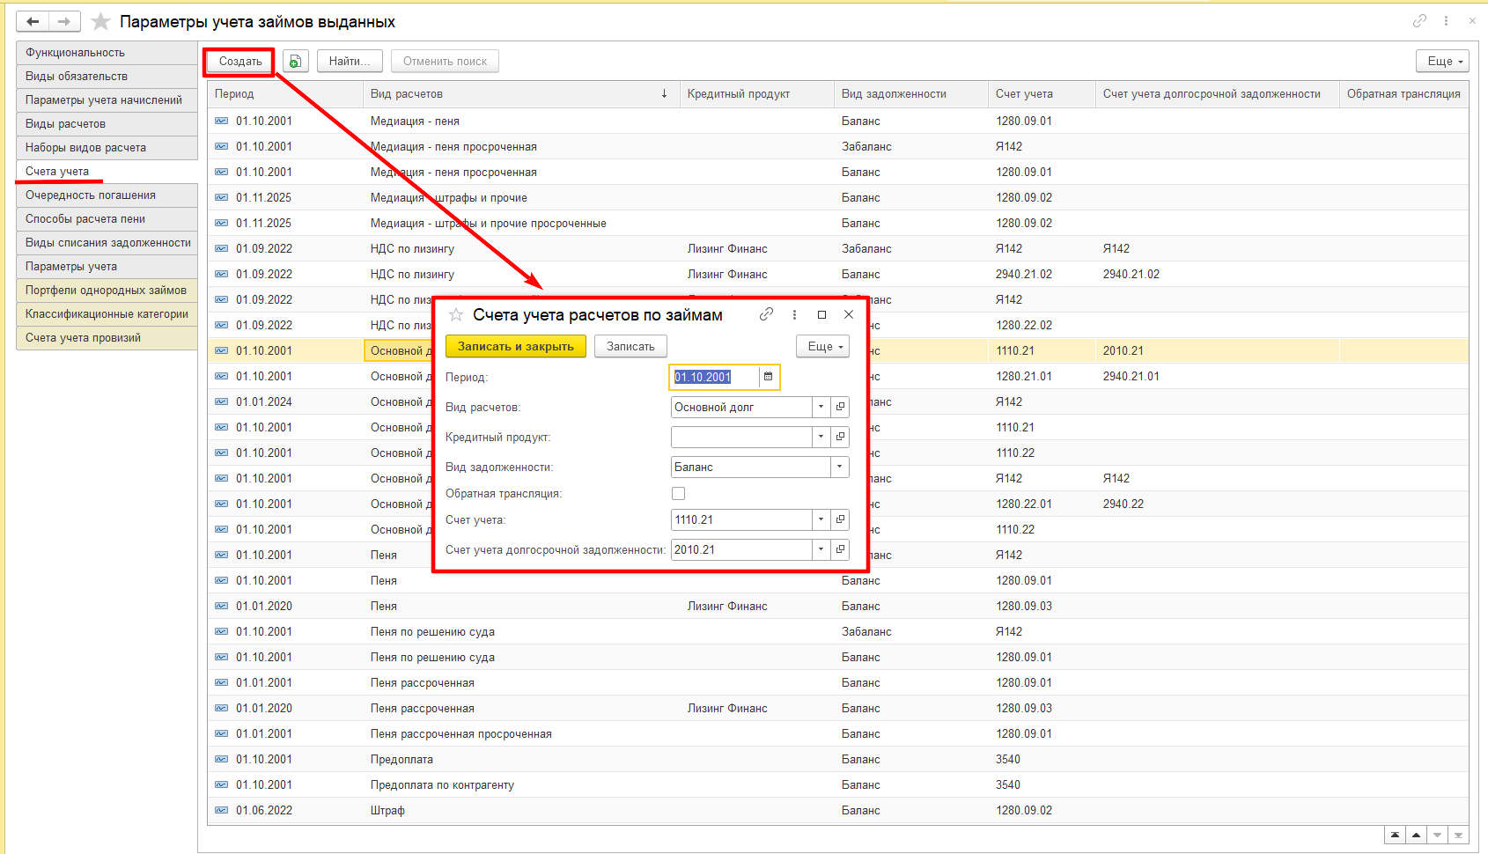Go forward with the right arrow navigation button
1488x854 pixels.
[x=64, y=21]
